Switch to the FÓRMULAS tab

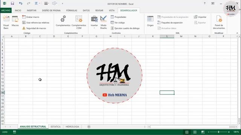coord(72,10)
